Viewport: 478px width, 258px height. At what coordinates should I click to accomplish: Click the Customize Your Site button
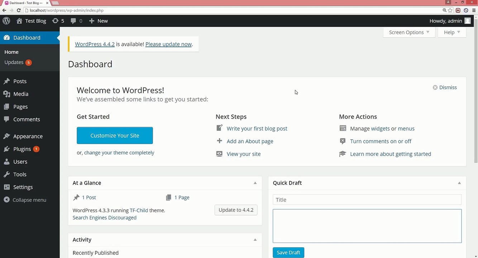click(x=115, y=135)
